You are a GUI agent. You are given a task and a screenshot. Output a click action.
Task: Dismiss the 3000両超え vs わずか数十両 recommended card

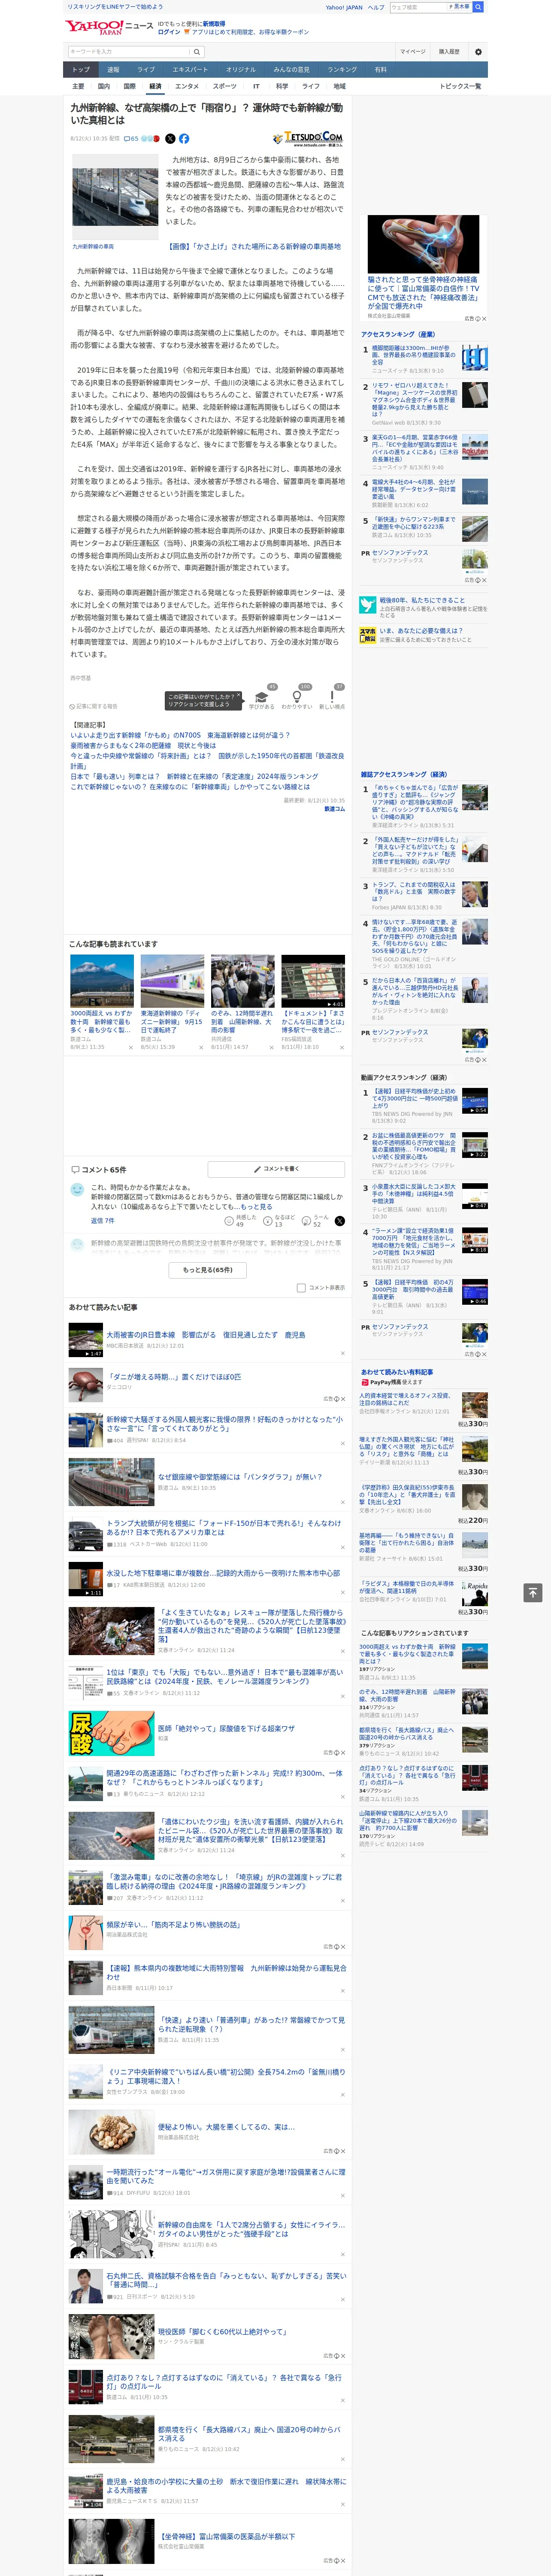[x=130, y=1047]
